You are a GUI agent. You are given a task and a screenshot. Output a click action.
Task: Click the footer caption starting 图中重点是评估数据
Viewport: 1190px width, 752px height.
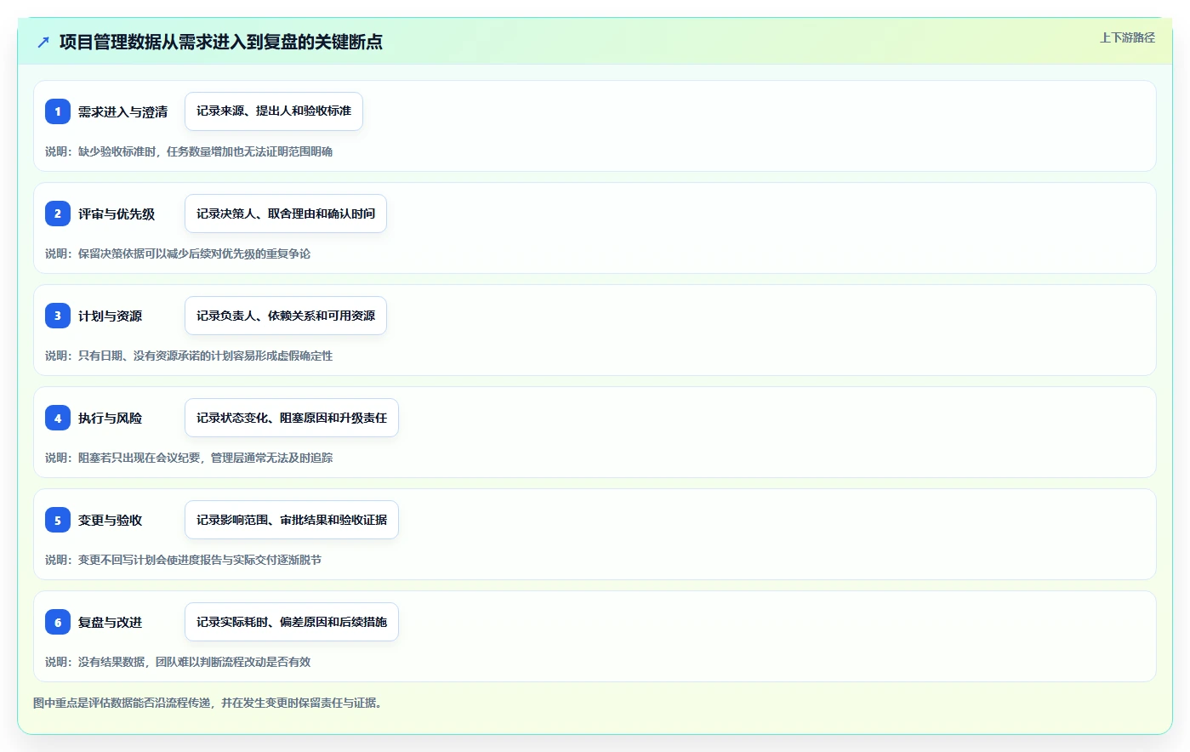(x=208, y=703)
